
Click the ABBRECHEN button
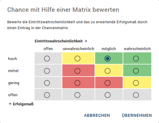[97, 115]
